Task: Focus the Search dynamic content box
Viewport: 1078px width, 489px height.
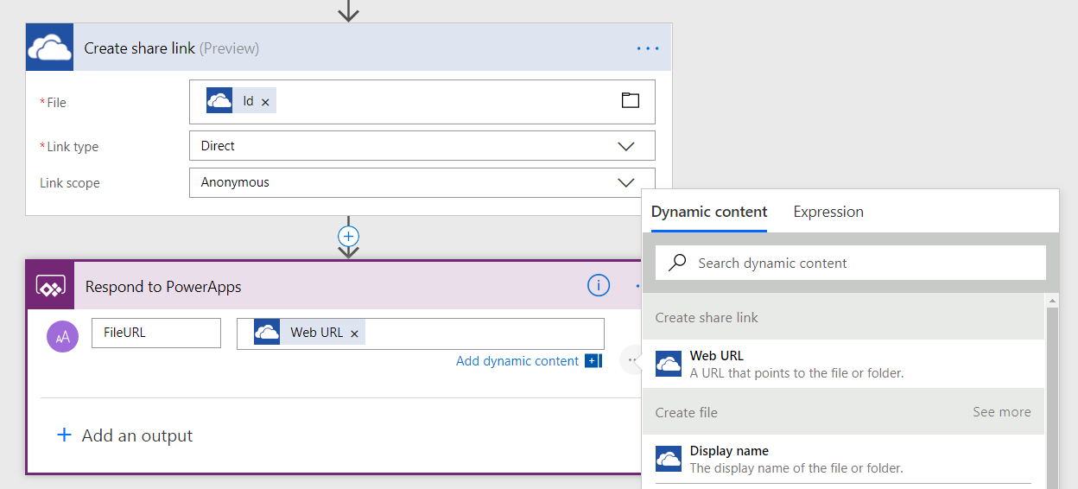Action: [851, 264]
